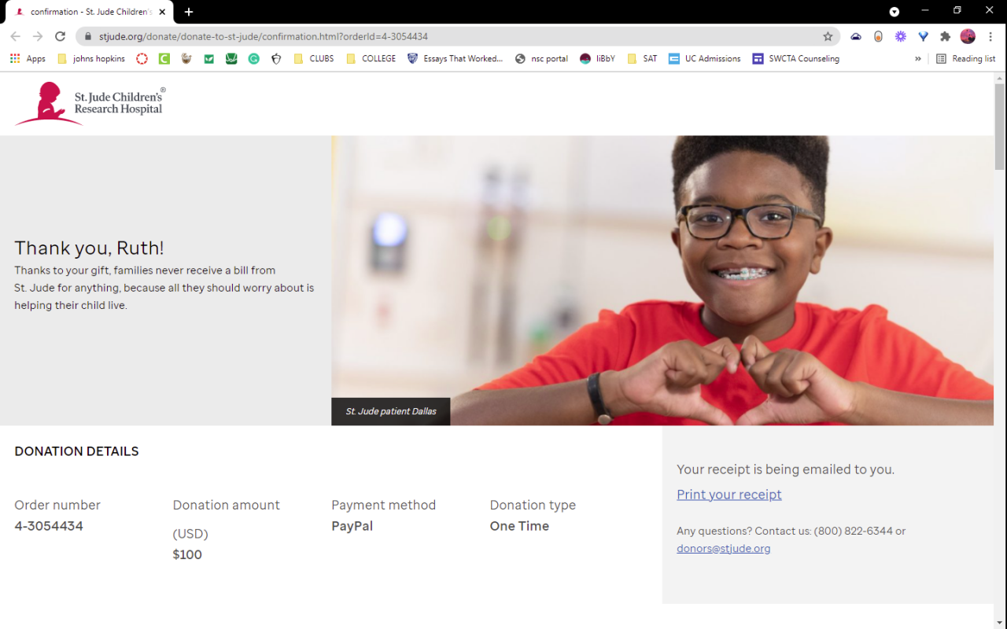Viewport: 1007px width, 629px height.
Task: Click the St. Jude patient Dallas caption
Action: tap(391, 411)
